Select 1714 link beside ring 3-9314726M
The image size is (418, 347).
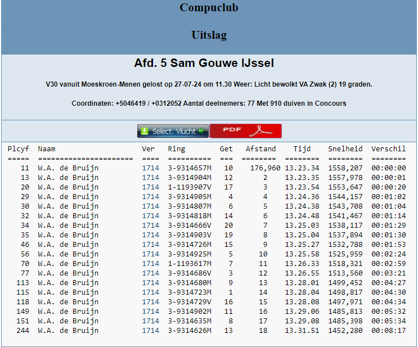[150, 244]
